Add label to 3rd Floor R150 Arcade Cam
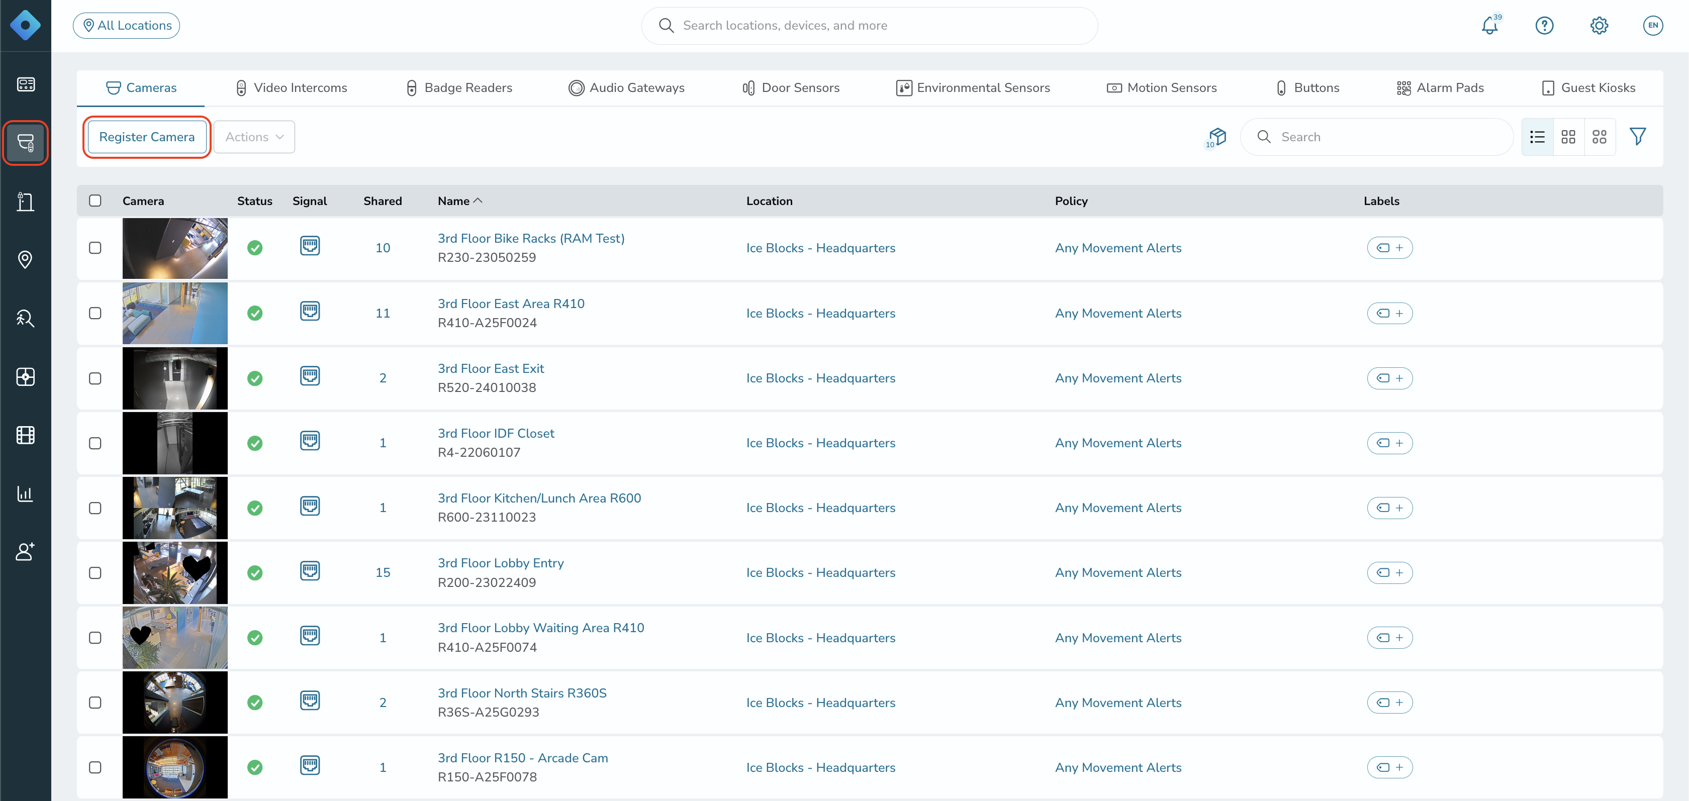 click(x=1389, y=767)
